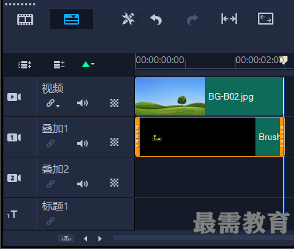Open track transparency for 叠加1
The image size is (294, 249).
114,142
